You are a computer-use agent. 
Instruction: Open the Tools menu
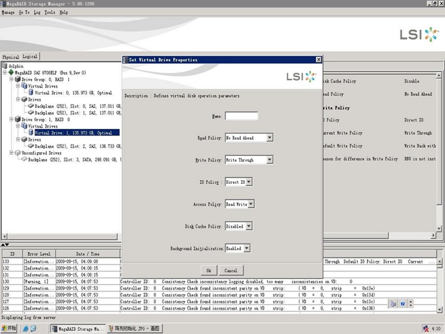(x=50, y=12)
